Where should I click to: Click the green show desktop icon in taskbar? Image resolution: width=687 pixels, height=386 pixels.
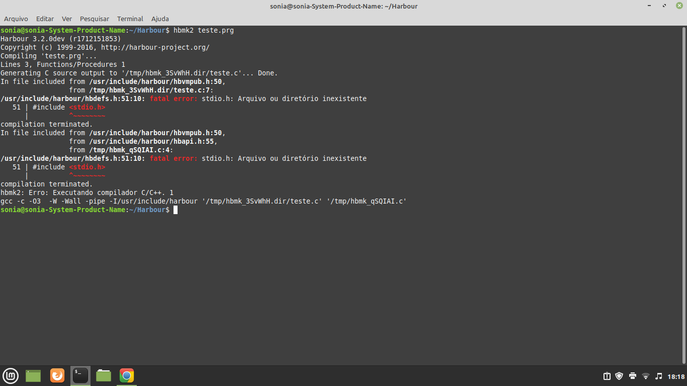click(33, 376)
